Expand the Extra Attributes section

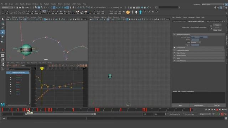pos(199,61)
